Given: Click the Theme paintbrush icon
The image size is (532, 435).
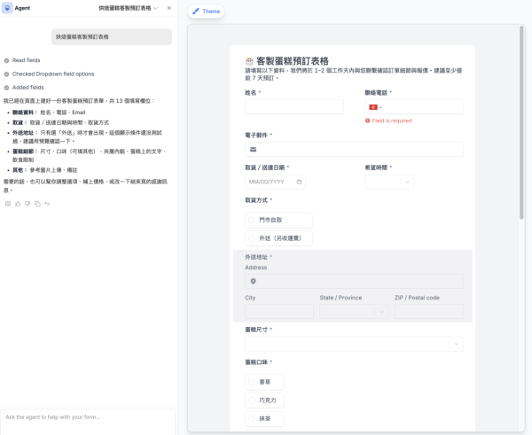Looking at the screenshot, I should click(196, 12).
